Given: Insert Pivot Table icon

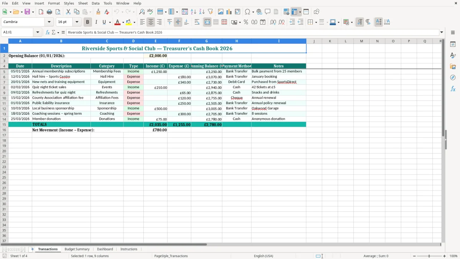Looking at the screenshot, I should pyautogui.click(x=238, y=12).
